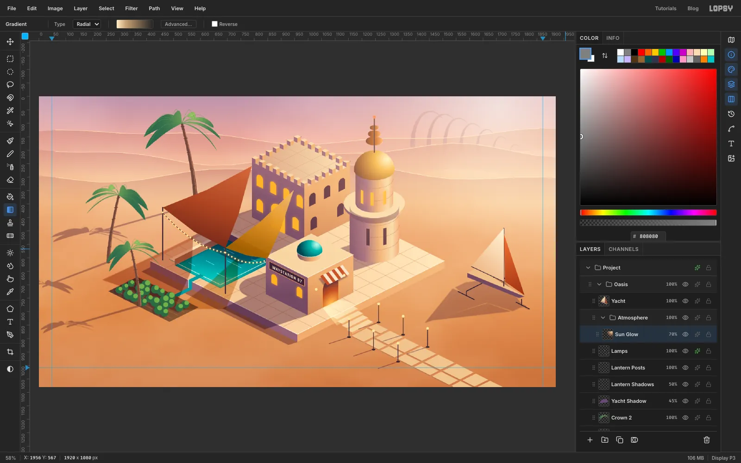This screenshot has height=463, width=741.
Task: Open the History panel icon
Action: point(731,114)
